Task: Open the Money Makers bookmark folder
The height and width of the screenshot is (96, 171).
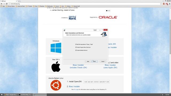Action: click(10, 6)
